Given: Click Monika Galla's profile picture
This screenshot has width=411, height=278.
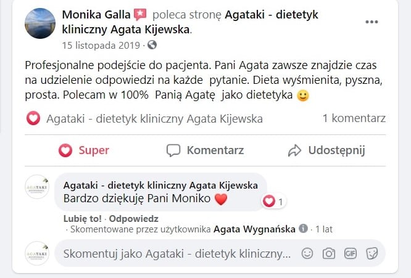Looking at the screenshot, I should point(40,23).
